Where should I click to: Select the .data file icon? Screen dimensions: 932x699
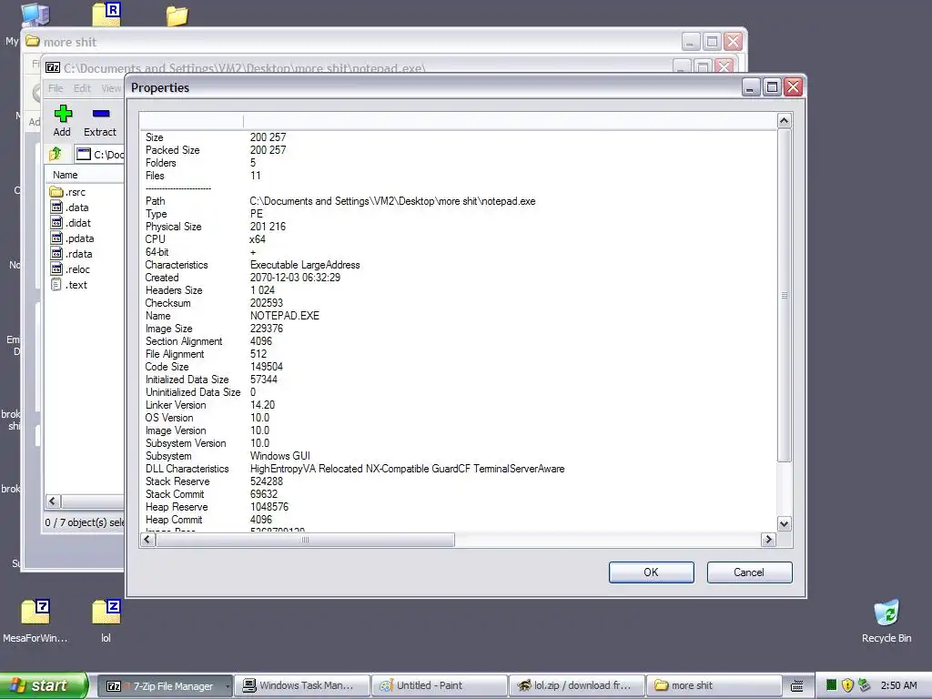click(56, 208)
